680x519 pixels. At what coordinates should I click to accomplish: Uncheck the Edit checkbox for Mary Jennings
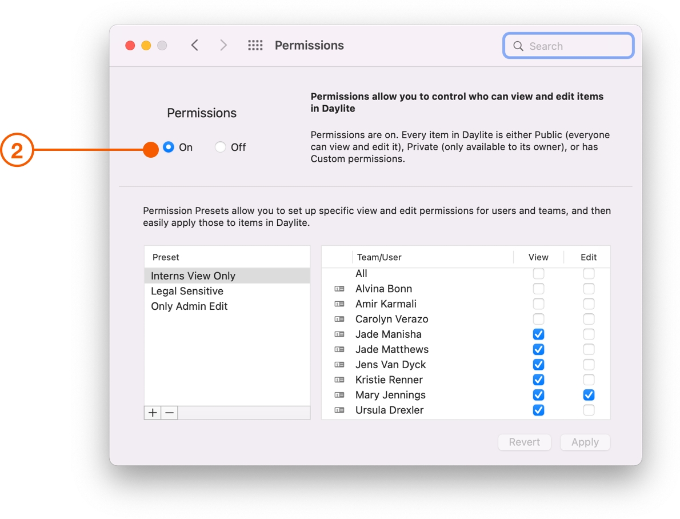[x=589, y=395]
